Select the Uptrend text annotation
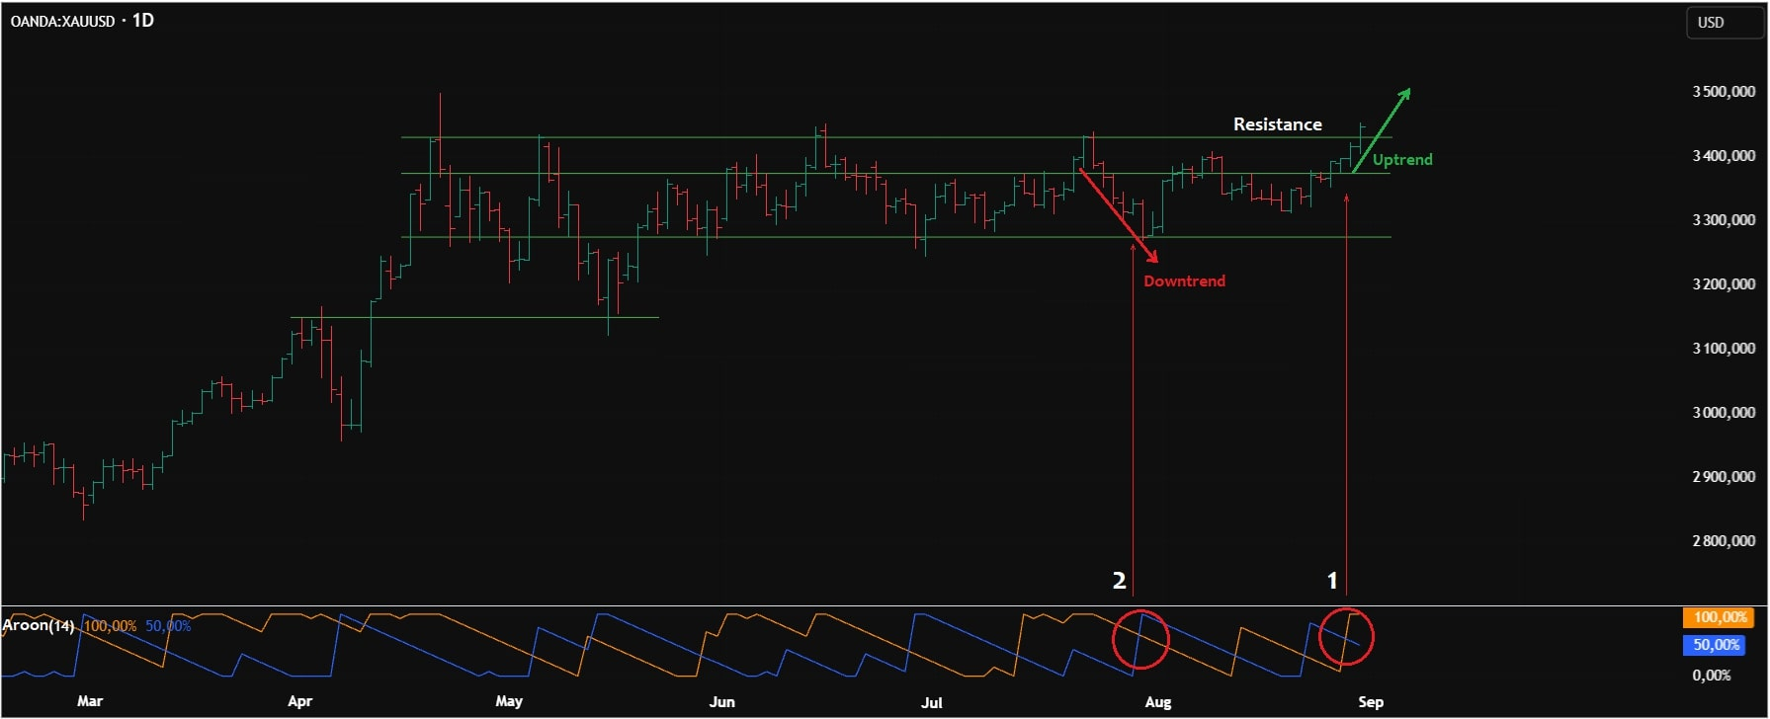This screenshot has height=719, width=1770. pos(1402,160)
